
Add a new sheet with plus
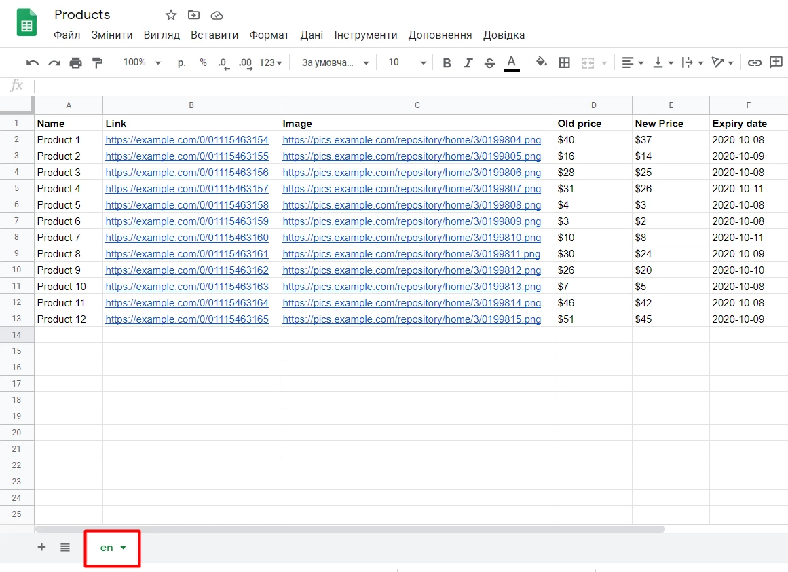pos(41,547)
